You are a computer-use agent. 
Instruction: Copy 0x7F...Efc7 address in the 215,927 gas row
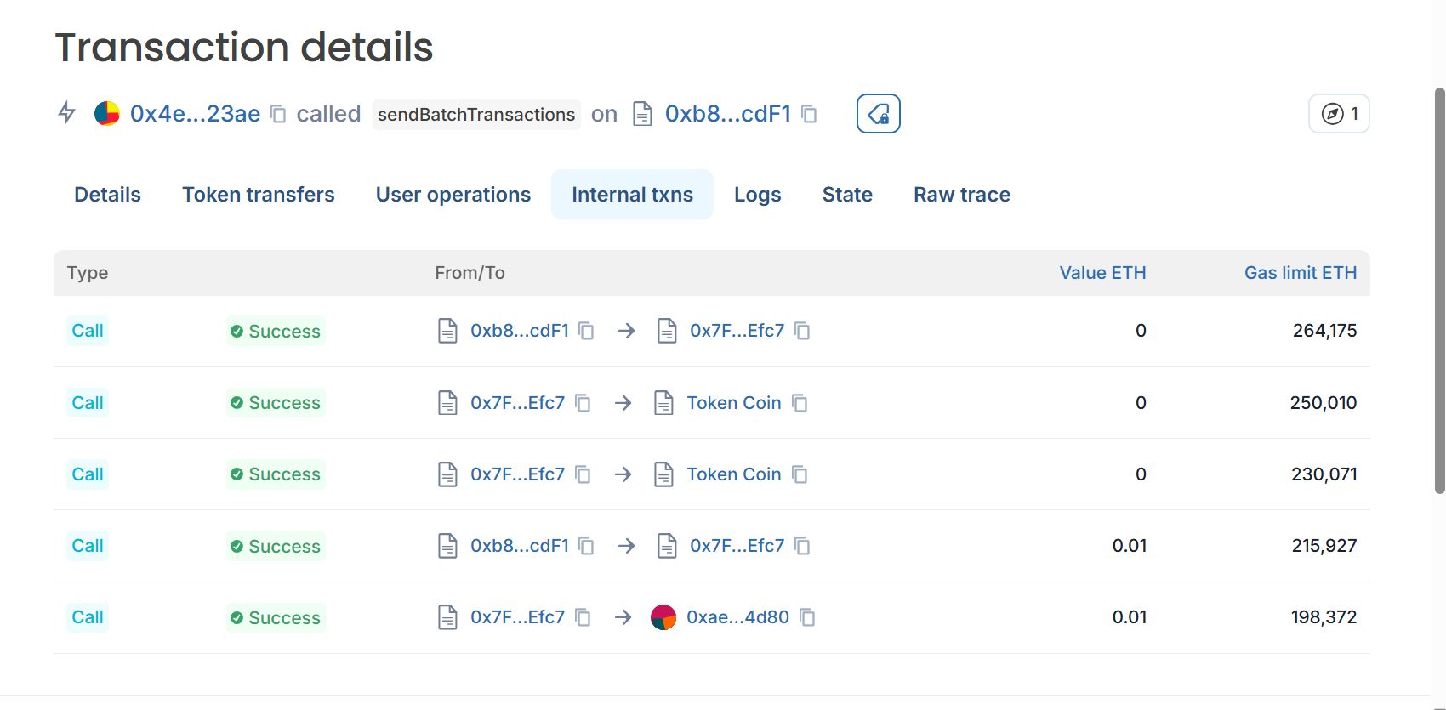coord(802,546)
